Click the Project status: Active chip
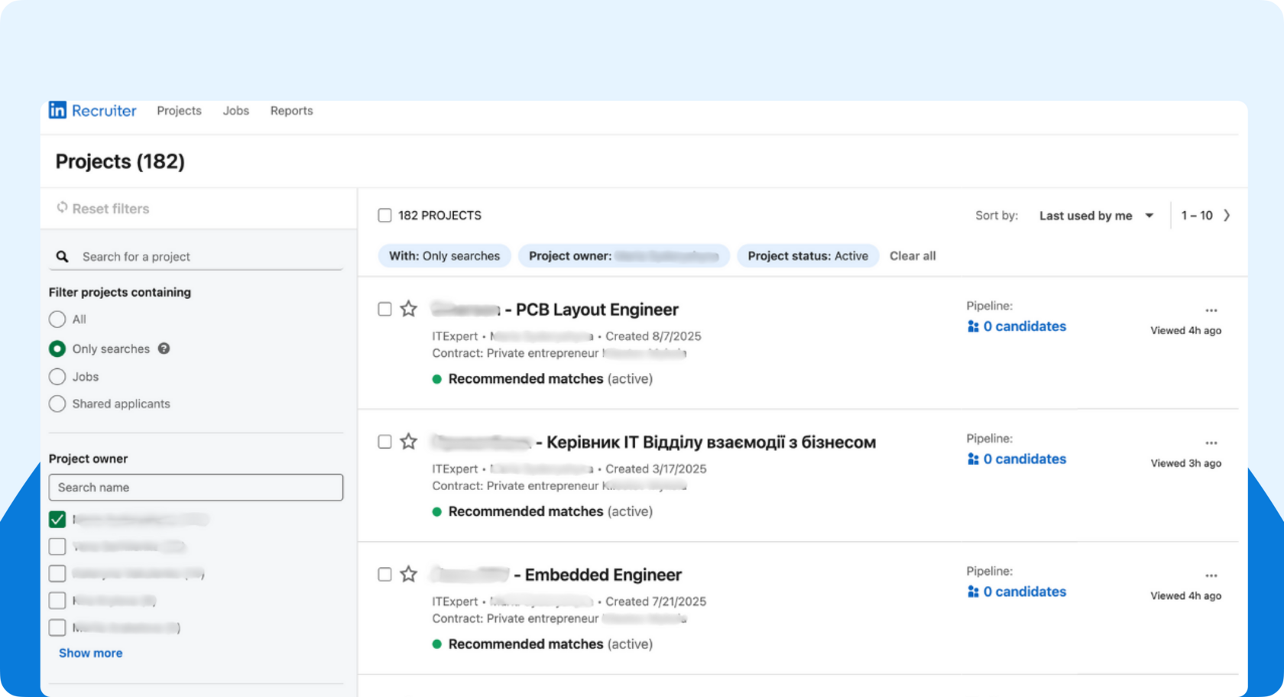Image resolution: width=1284 pixels, height=697 pixels. [808, 256]
